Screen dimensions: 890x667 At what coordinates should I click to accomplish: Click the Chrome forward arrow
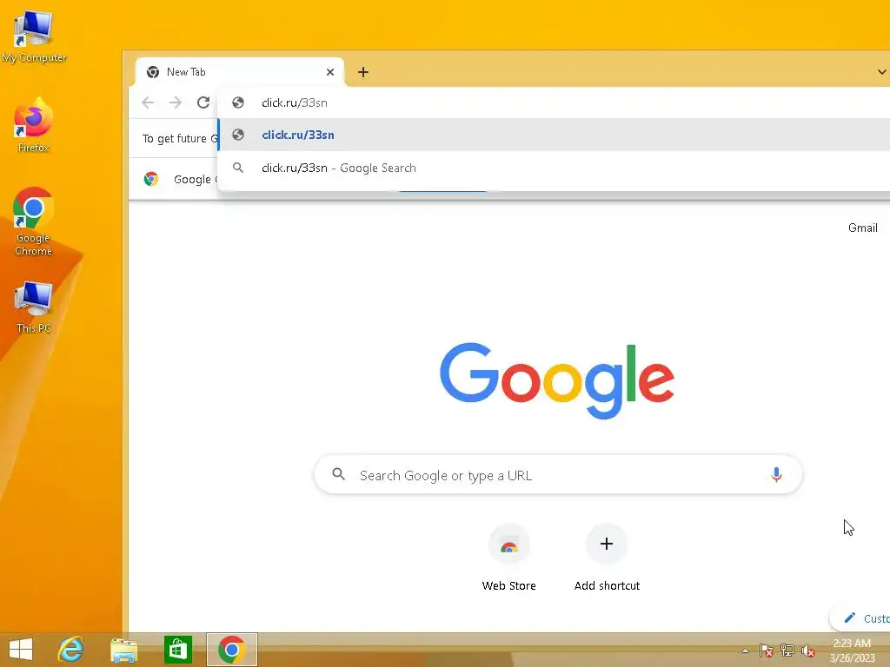click(x=176, y=102)
